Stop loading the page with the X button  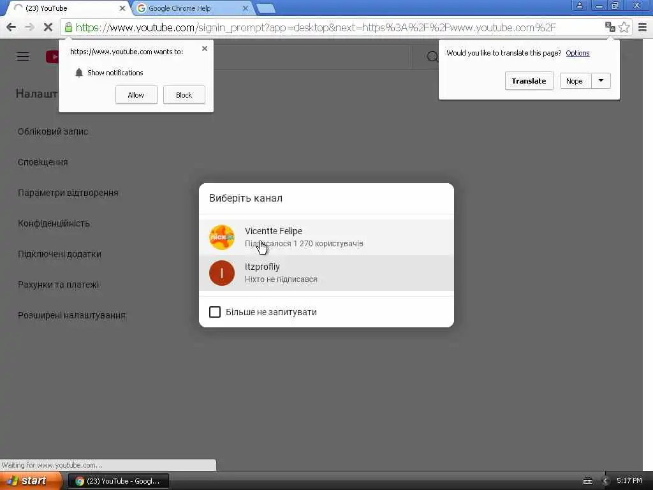(x=48, y=27)
